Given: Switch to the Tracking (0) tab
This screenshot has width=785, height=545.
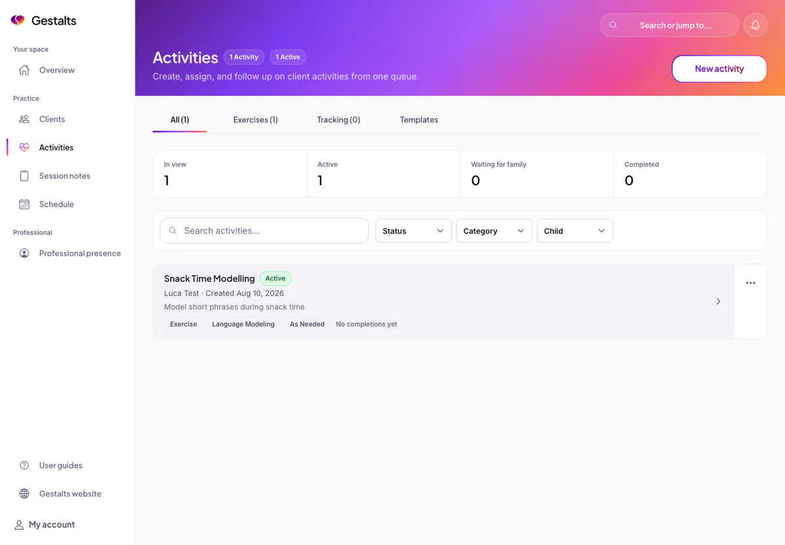Looking at the screenshot, I should 339,120.
